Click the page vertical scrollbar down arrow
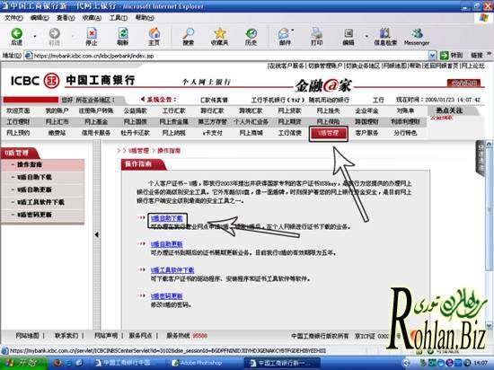The image size is (494, 370). click(490, 325)
